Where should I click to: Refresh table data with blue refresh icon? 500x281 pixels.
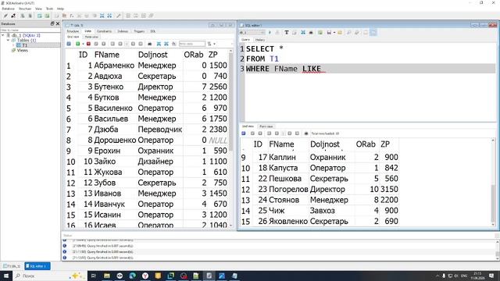pos(69,44)
